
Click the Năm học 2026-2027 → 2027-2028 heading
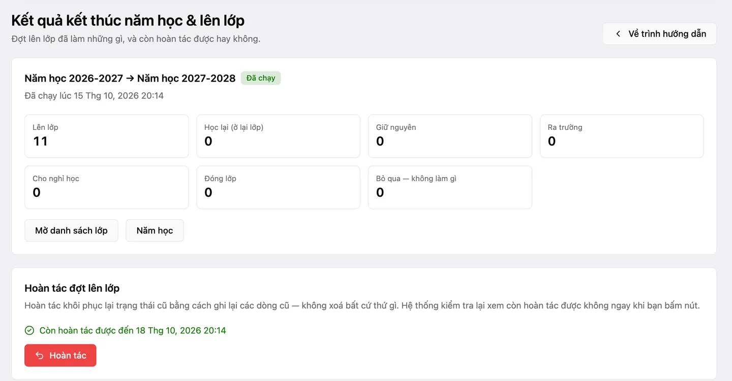[130, 78]
